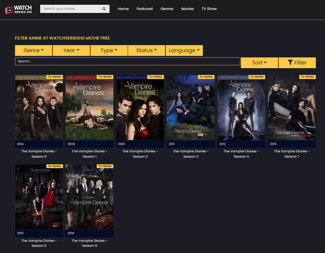
Task: Click the Tv-Series badge on Season 6
Action: [54, 77]
